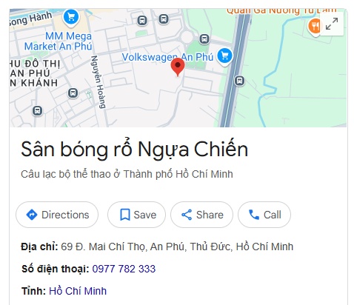Viewport: 354px width, 305px height.
Task: Click the orange restaurant marker on map
Action: coord(315,27)
